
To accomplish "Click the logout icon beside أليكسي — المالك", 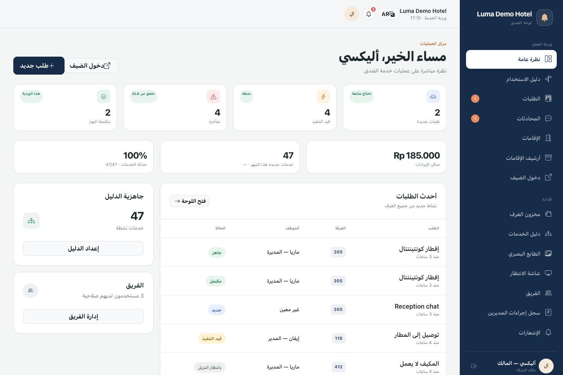I will [474, 366].
